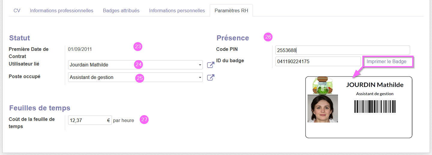Viewport: 432px width, 155px height.
Task: Open external link for Utilisateur lié
Action: (211, 65)
